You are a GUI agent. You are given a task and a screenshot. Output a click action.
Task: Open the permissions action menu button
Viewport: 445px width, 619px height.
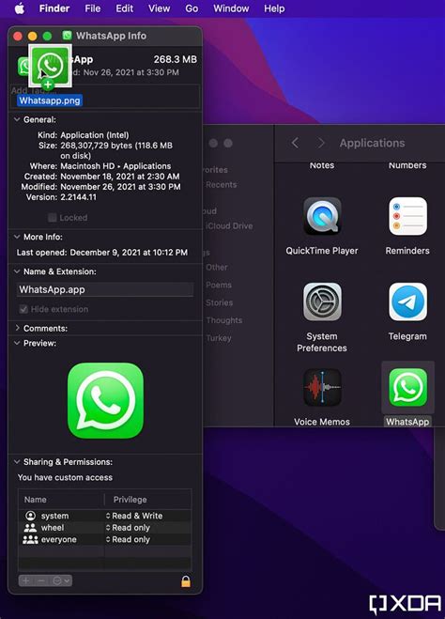click(x=61, y=580)
